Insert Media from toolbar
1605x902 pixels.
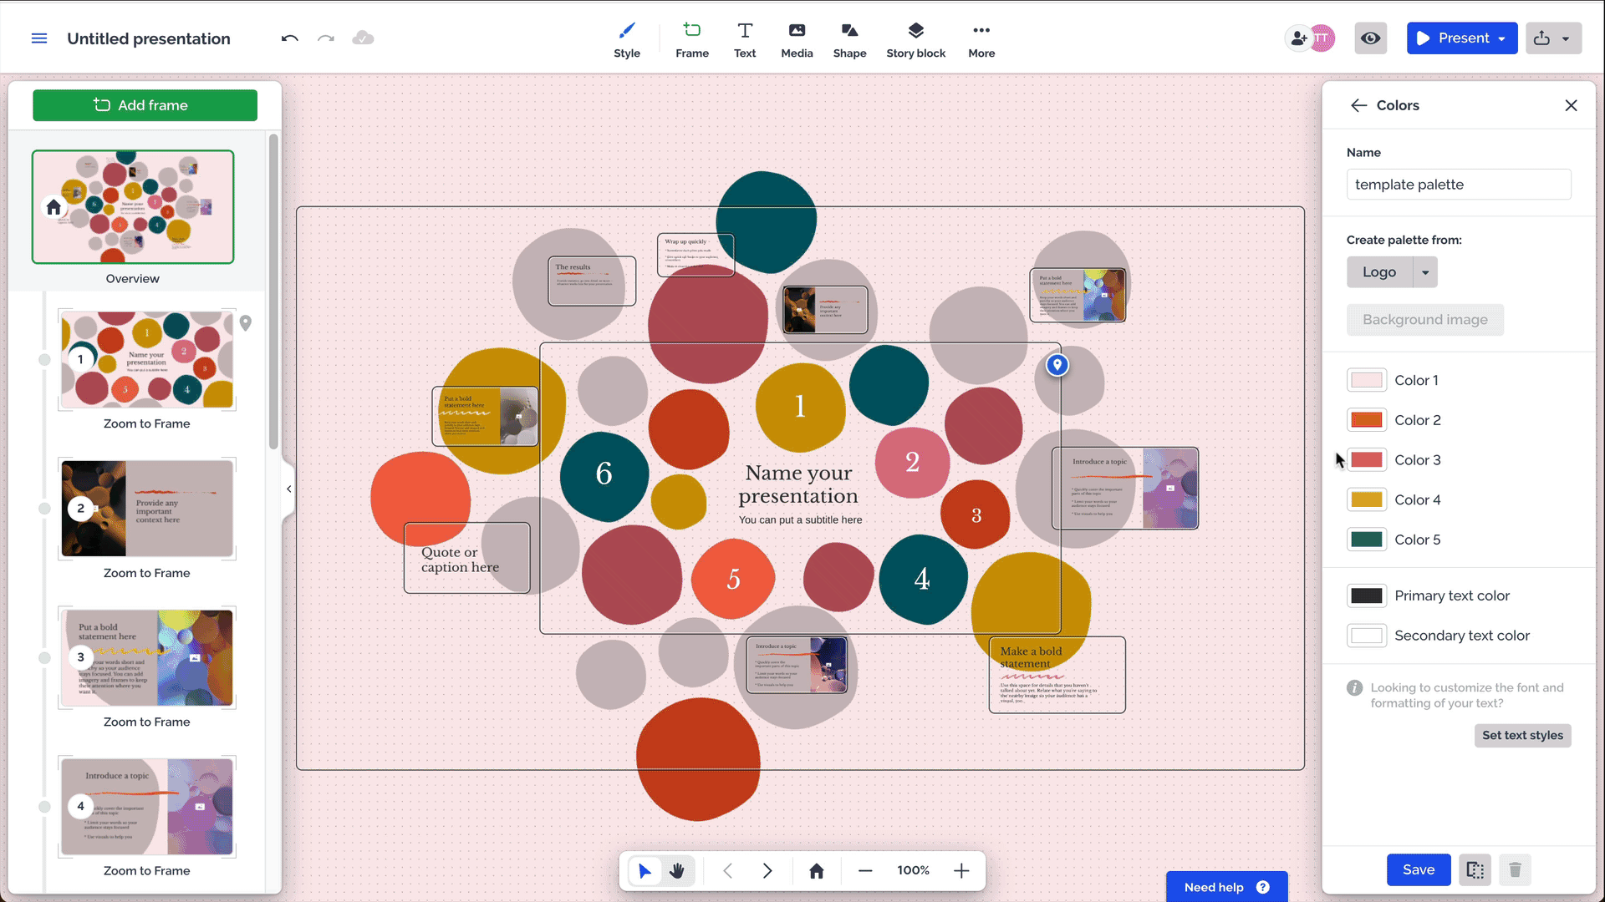pyautogui.click(x=797, y=39)
